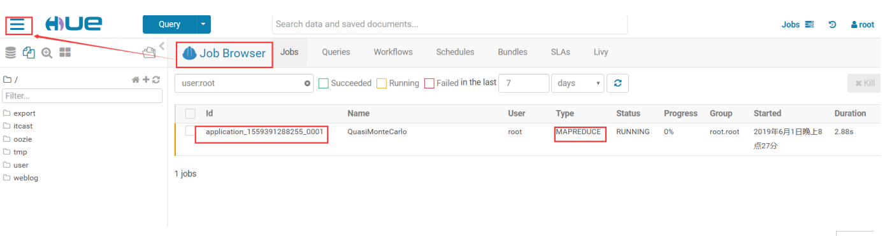This screenshot has width=892, height=236.
Task: Open the job history icon in header
Action: pyautogui.click(x=832, y=25)
